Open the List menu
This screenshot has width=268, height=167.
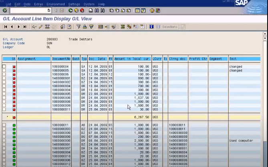coord(8,4)
